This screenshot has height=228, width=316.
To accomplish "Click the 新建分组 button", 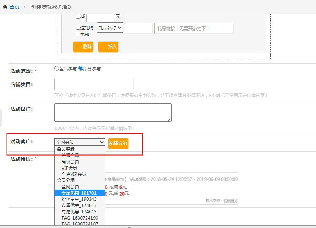I will click(x=118, y=143).
